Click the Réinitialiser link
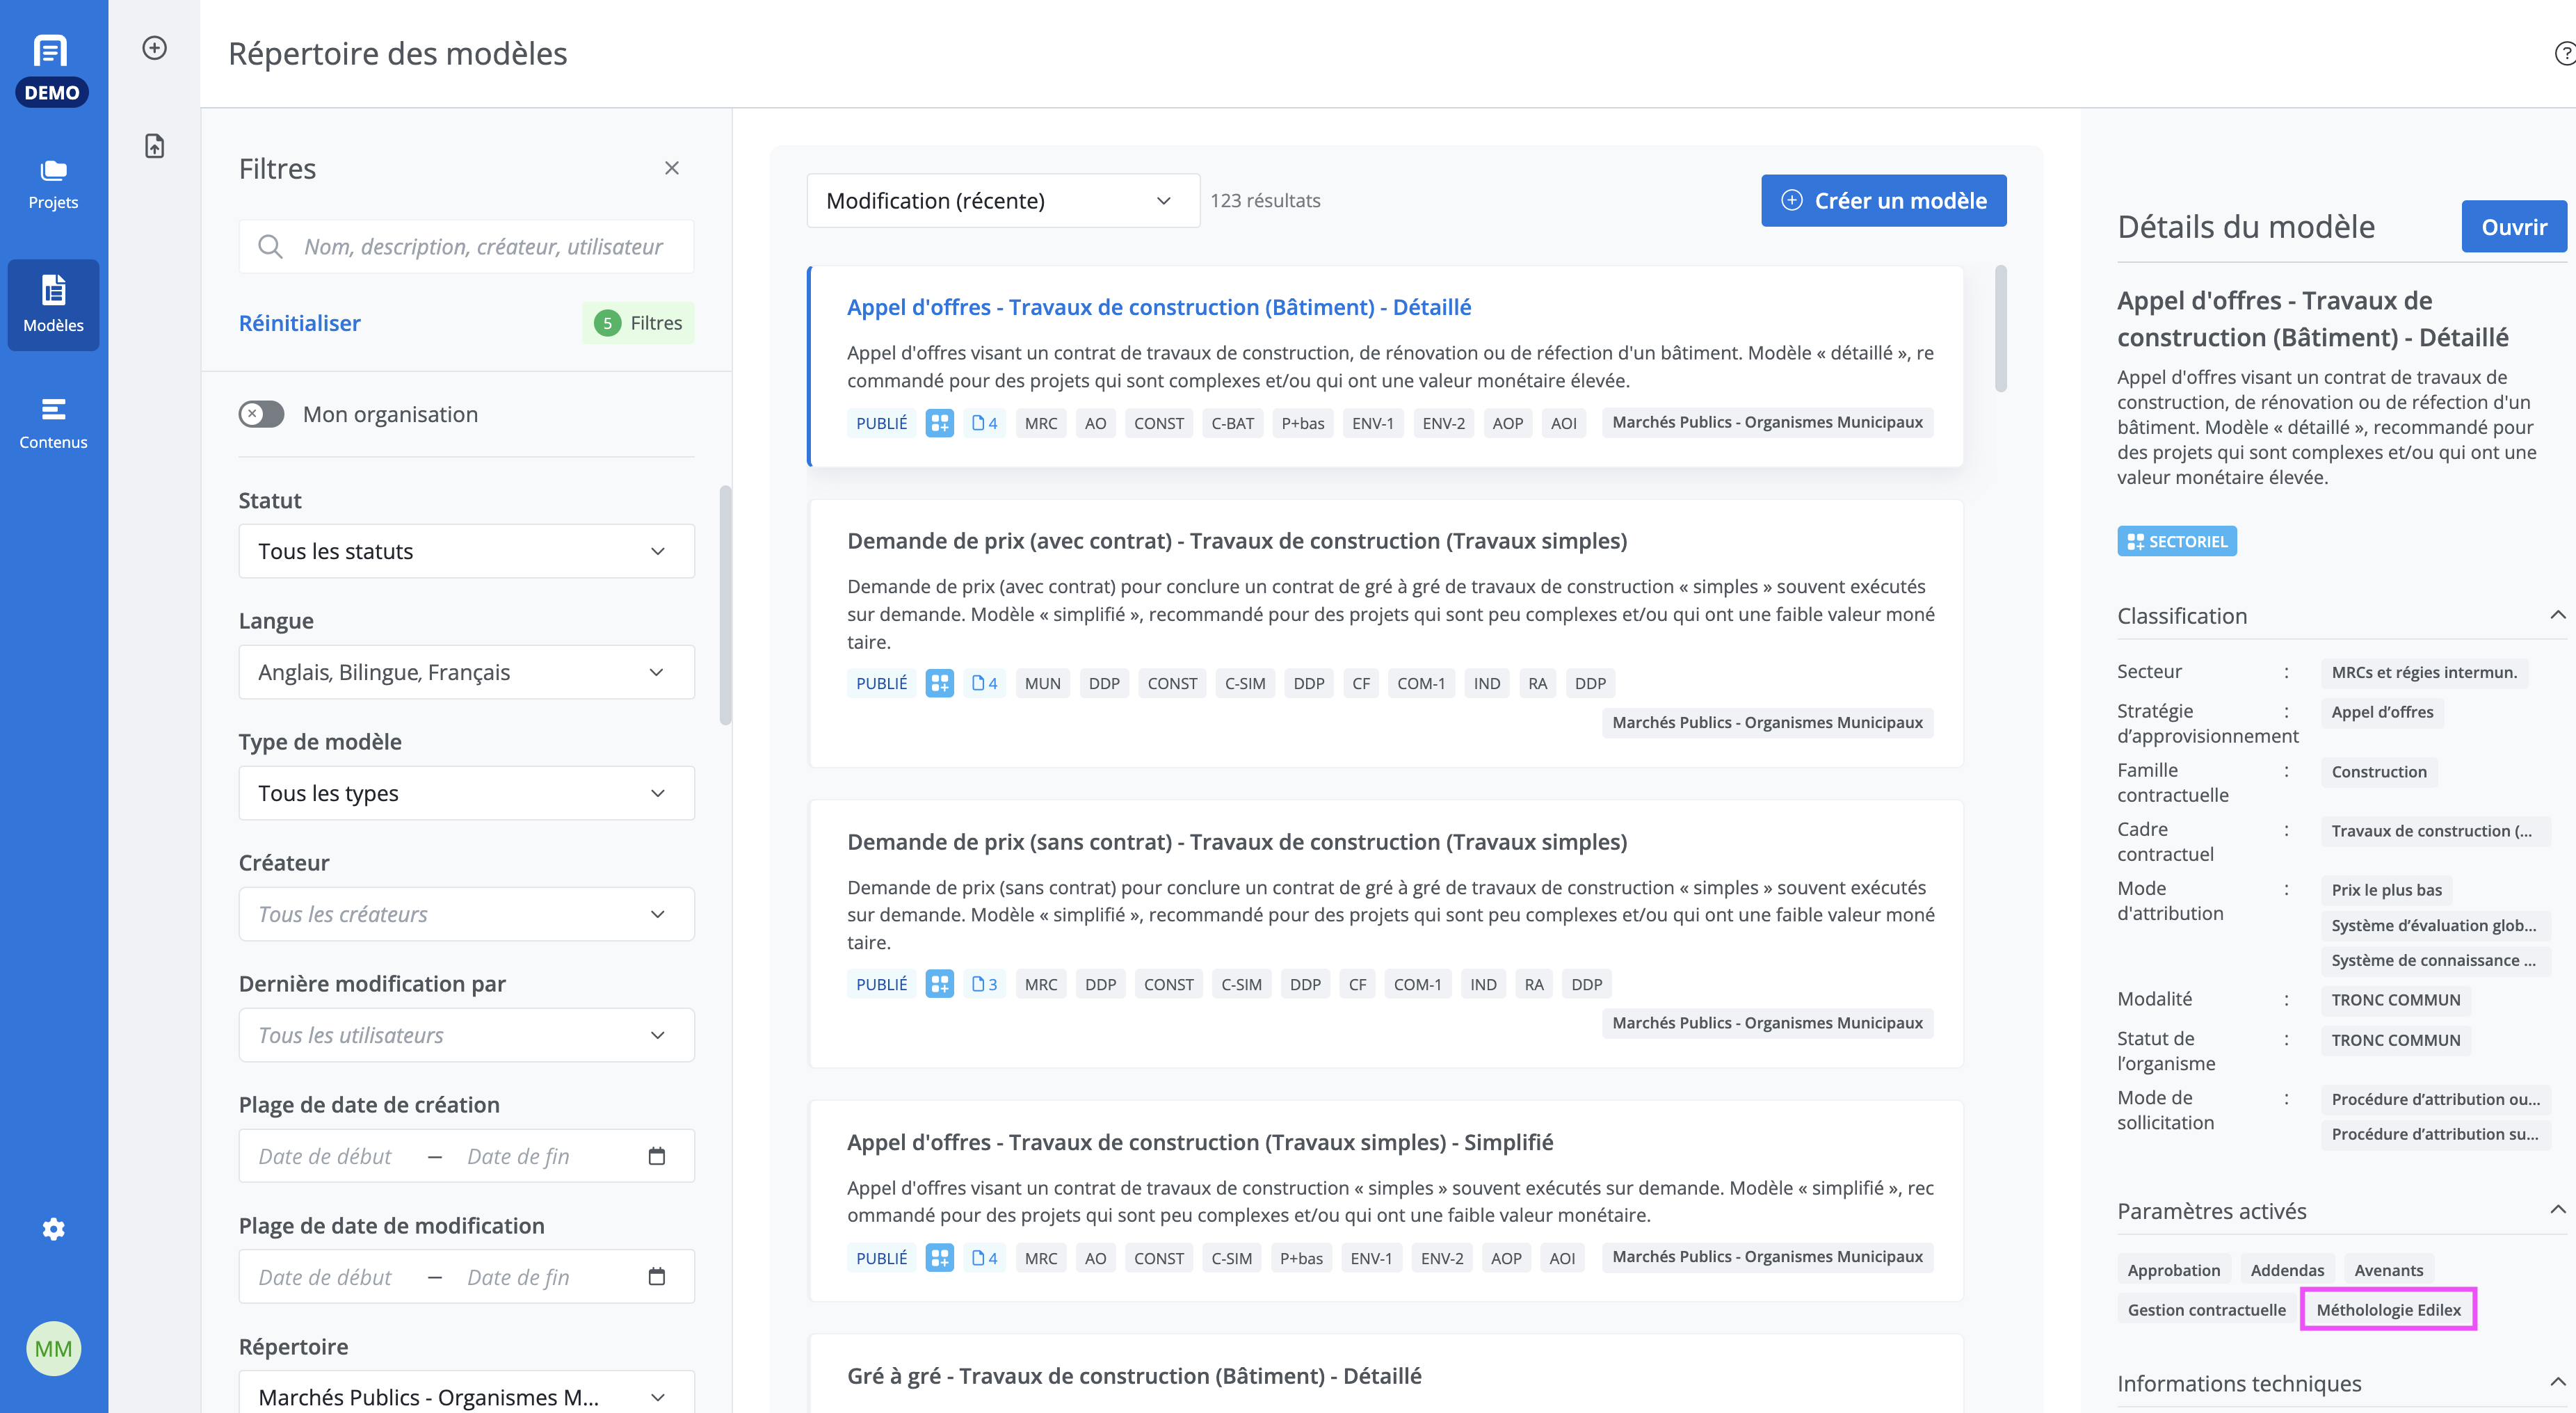Screen dimensions: 2576x1413 299,323
